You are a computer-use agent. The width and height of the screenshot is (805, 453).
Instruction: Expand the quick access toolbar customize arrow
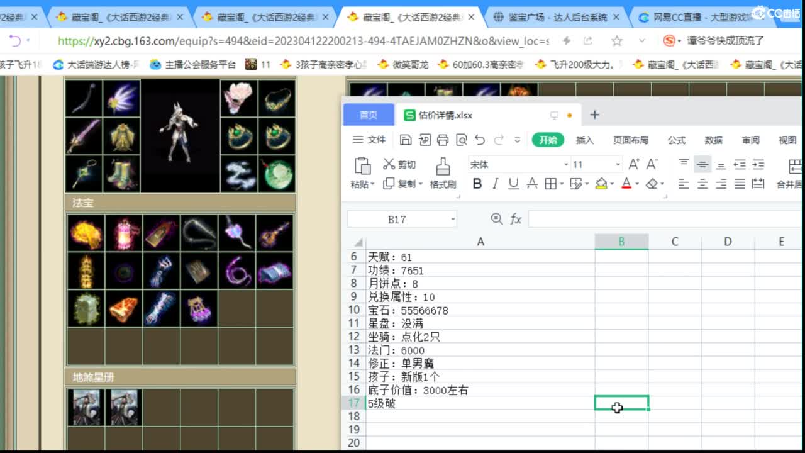[x=518, y=140]
